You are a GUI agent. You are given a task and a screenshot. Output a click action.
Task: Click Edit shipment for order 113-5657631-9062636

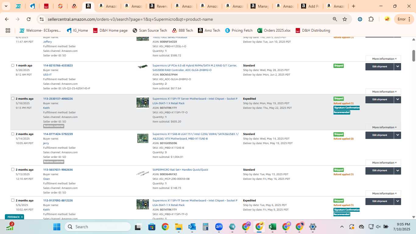tap(379, 171)
